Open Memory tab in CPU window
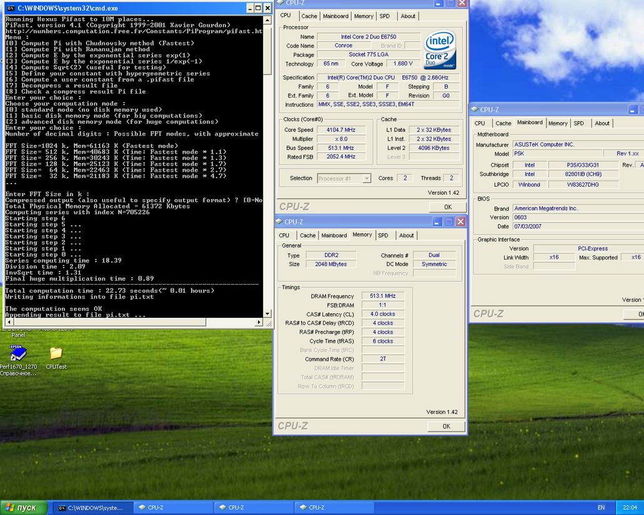Screen dimensions: 644x515 [364, 16]
